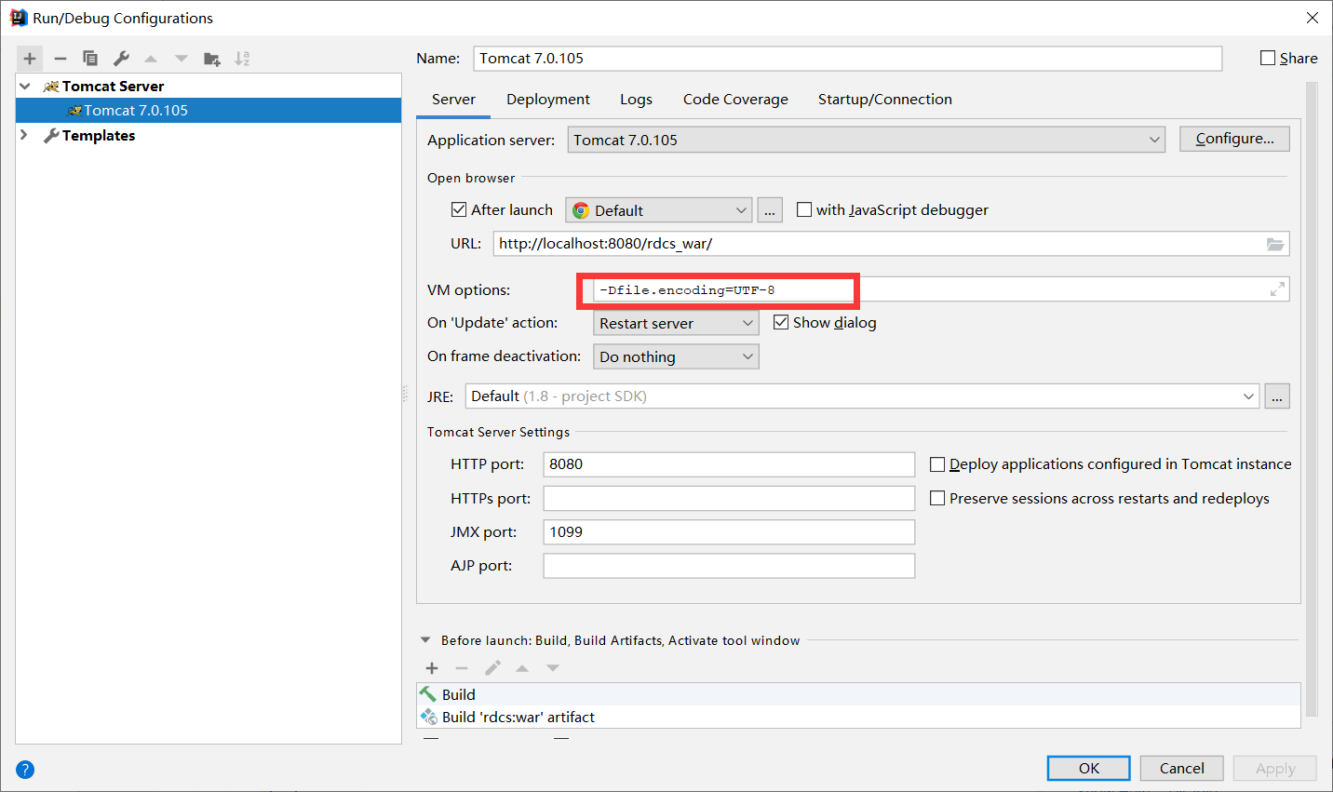Open edit templates wrench icon

(x=121, y=59)
